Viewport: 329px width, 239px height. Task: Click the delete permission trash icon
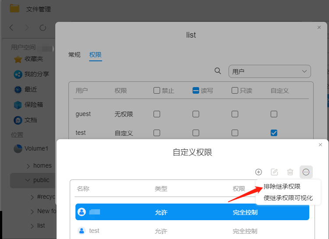point(290,172)
